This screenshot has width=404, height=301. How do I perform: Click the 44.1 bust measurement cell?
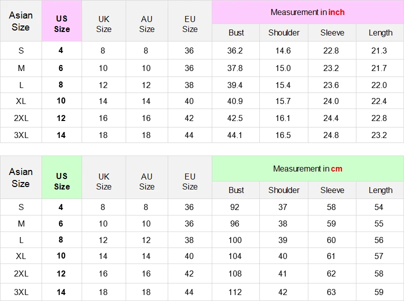(235, 135)
